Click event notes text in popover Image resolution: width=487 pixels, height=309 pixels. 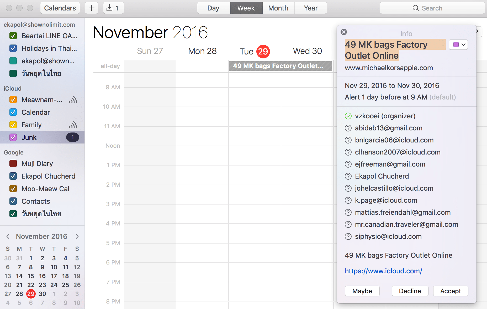(399, 255)
